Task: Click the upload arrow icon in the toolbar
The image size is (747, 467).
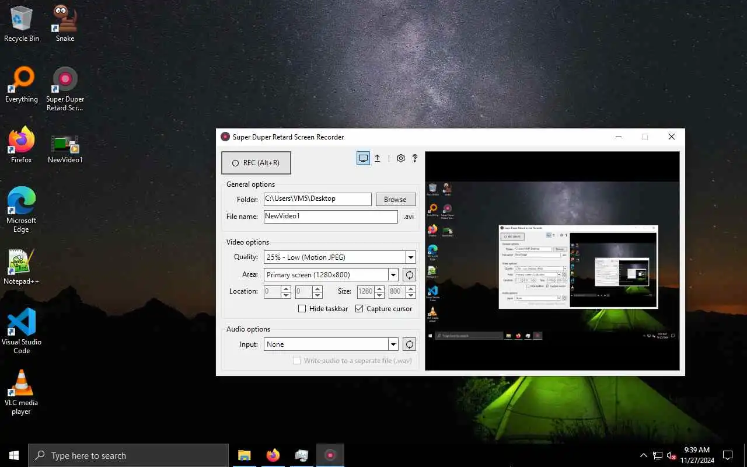Action: tap(378, 158)
